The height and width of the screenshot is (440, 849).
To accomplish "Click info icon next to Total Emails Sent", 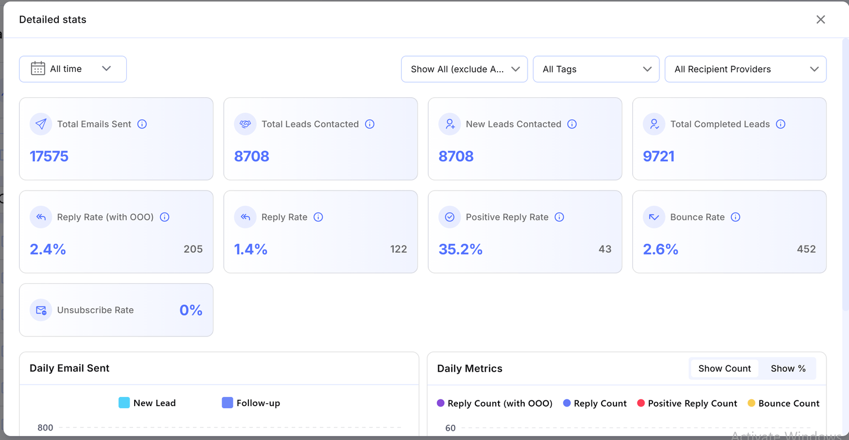I will pos(142,124).
